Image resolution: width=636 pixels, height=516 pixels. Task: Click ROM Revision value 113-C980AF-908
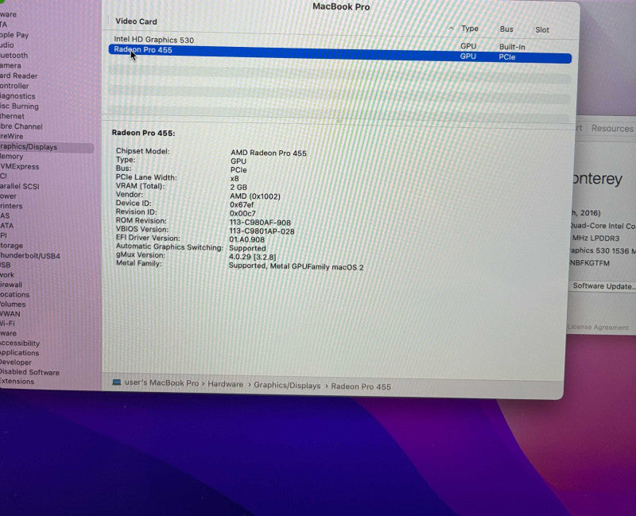[x=260, y=223]
